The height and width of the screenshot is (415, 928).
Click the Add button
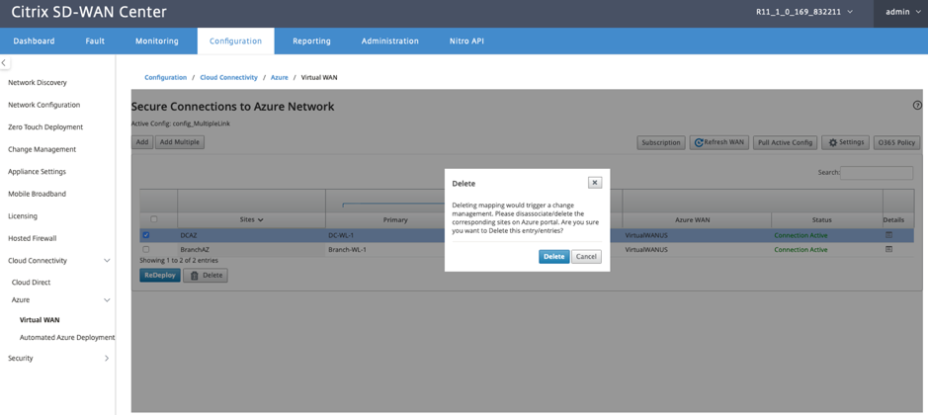(142, 142)
